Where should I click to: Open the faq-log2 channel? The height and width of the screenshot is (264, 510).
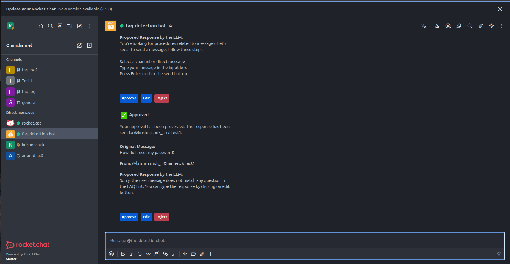pos(50,70)
